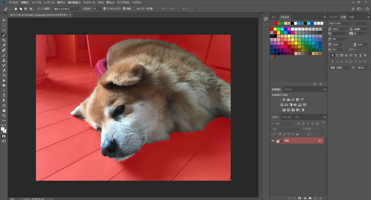Select the Hand tool

pos(4,110)
